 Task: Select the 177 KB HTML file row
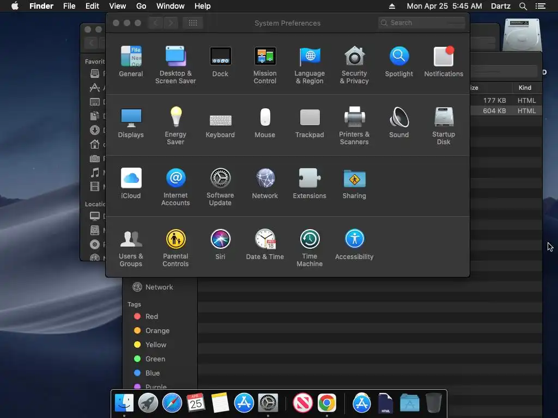point(506,101)
